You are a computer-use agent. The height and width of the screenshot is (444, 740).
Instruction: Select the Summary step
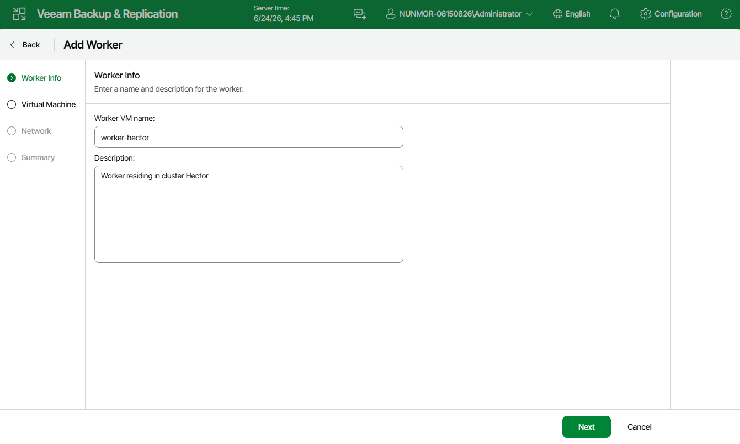pos(31,157)
